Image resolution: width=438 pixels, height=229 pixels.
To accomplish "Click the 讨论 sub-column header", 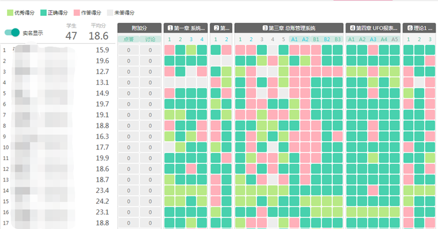I will 150,39.
